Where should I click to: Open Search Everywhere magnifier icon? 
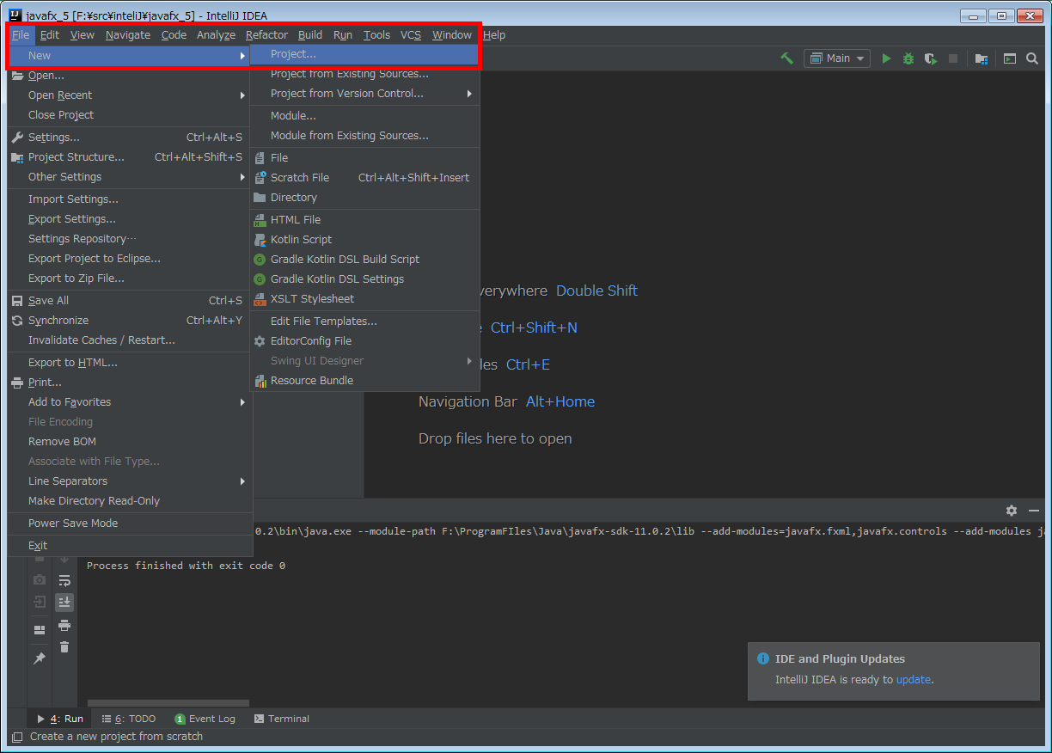point(1032,58)
